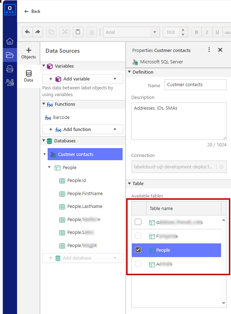Check the first table checkbox in list

(138, 222)
